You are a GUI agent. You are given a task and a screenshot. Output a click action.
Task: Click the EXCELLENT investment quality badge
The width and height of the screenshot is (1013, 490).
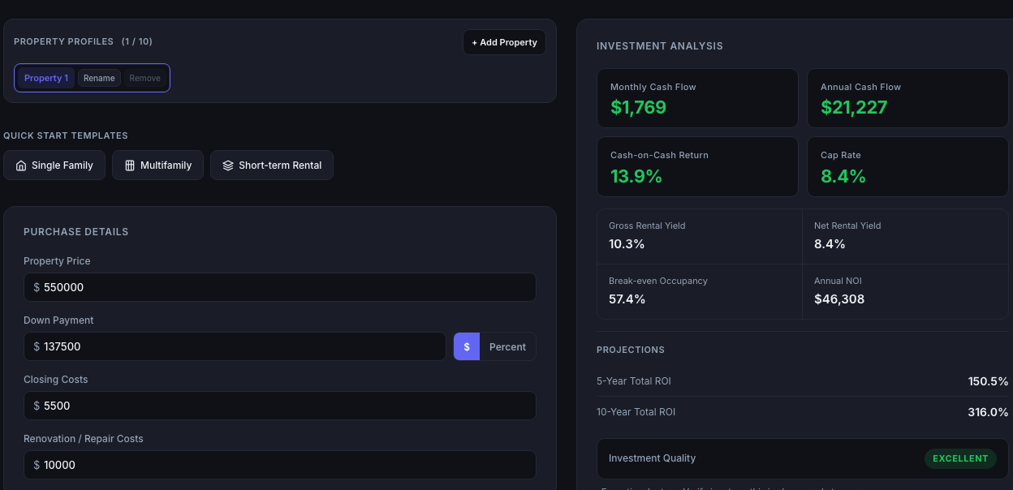click(960, 458)
